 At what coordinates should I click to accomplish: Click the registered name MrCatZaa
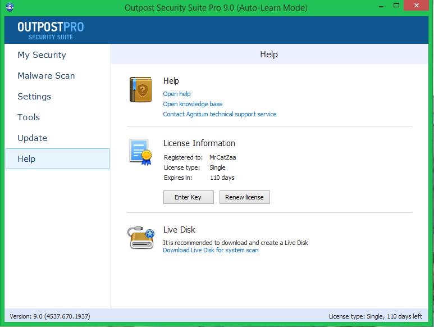point(222,157)
